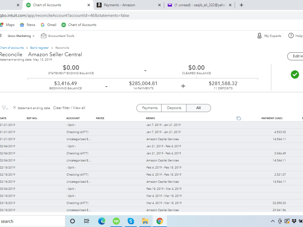Switch to Chart of Accounts browser tab

click(x=58, y=5)
